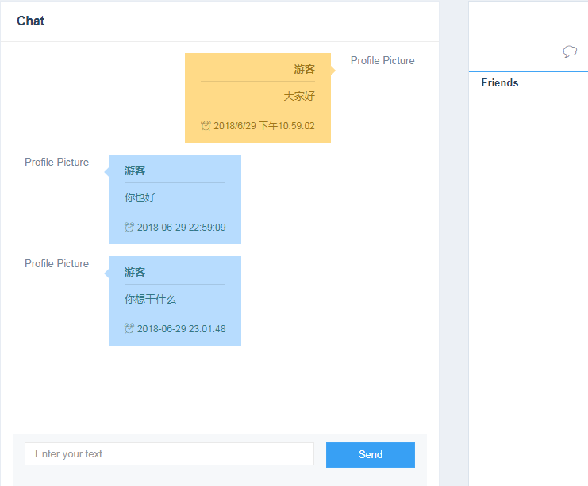Click the clock icon beside 2018-06-29 22:59:09
The image size is (588, 486).
(x=129, y=227)
